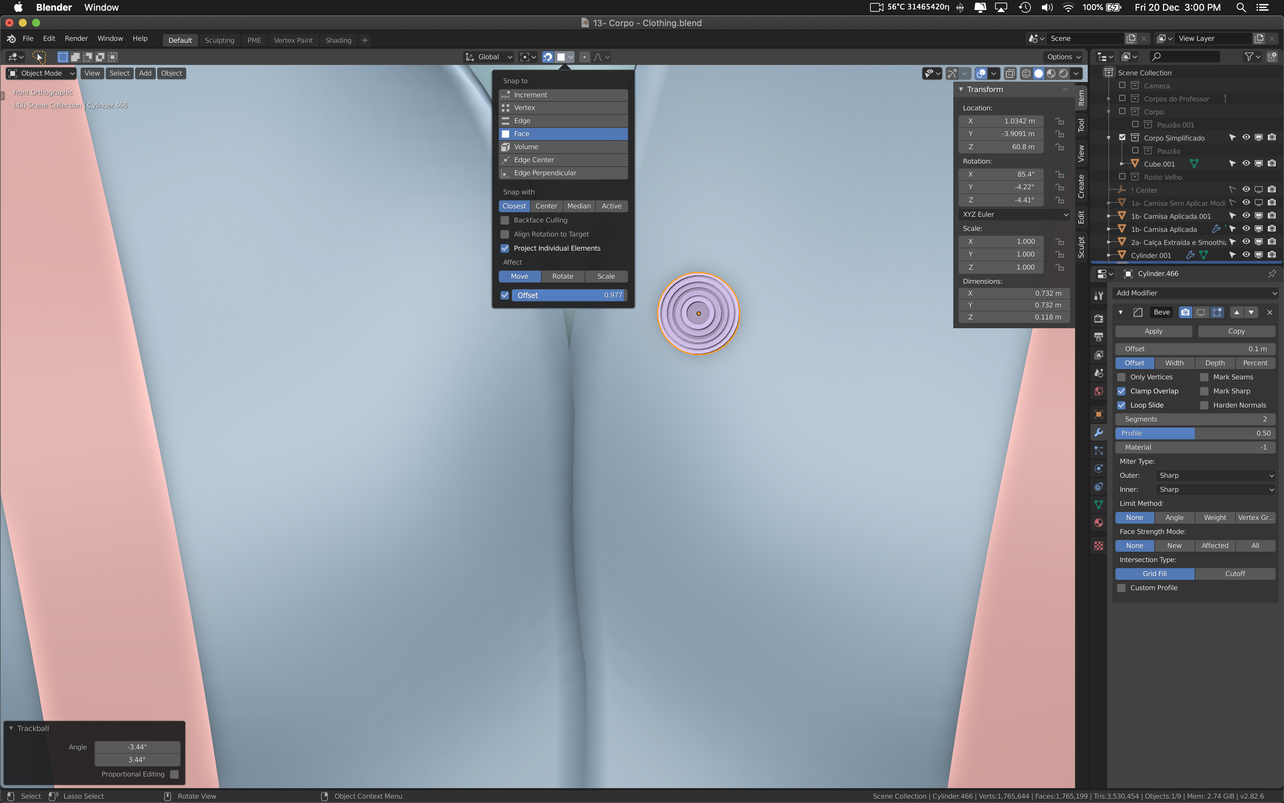Apply the Bevel modifier
Image resolution: width=1284 pixels, height=803 pixels.
(1153, 331)
